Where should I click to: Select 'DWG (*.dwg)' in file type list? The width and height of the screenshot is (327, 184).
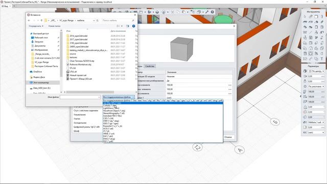[x=162, y=139]
